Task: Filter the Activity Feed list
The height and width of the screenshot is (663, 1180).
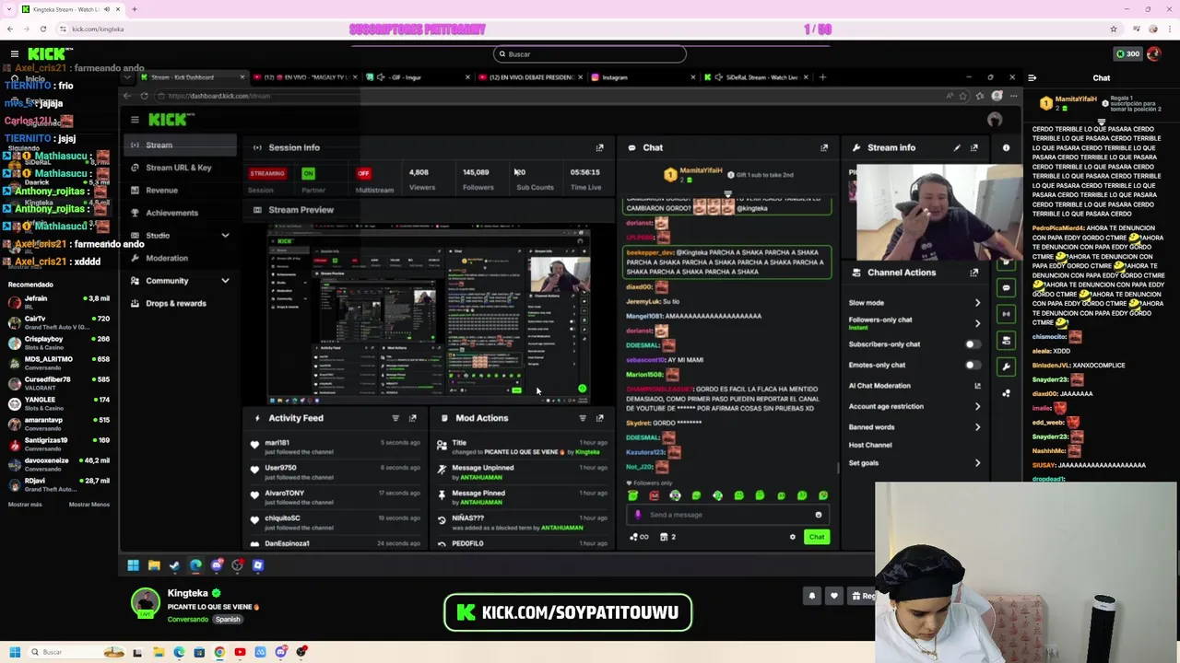Action: (x=395, y=418)
